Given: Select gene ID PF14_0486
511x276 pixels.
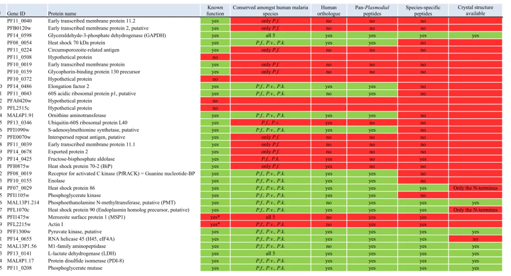Looking at the screenshot, I should pos(20,86).
